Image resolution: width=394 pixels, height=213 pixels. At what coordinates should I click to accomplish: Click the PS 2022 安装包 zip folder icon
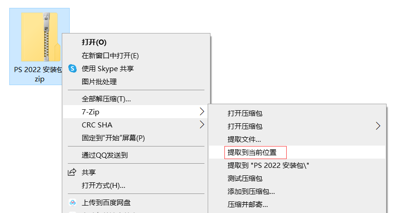pyautogui.click(x=40, y=37)
